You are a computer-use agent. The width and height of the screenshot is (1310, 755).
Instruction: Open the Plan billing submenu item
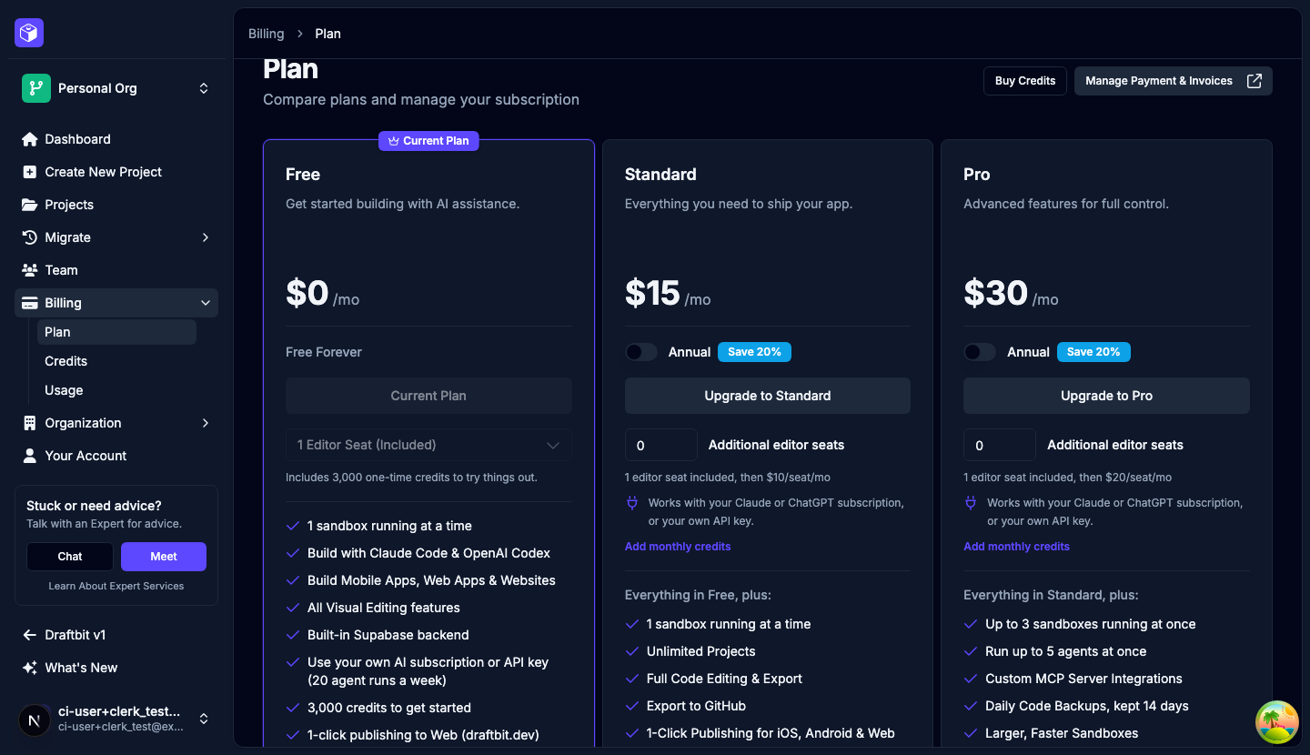(116, 332)
